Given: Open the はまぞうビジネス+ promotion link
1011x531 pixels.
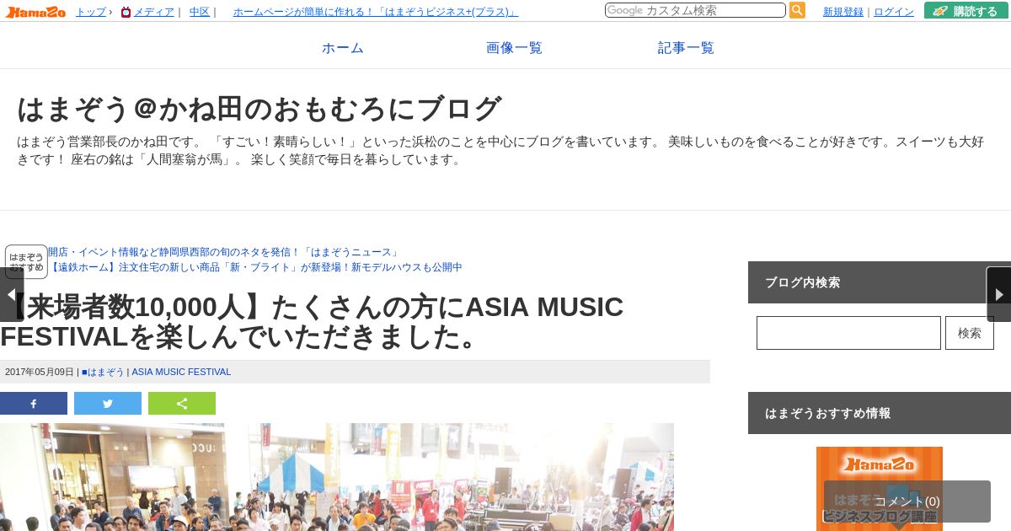Looking at the screenshot, I should 376,12.
